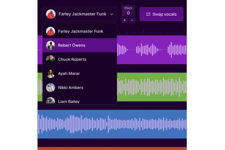Screen dimensions: 225x150
Task: Click Ayah Marar's avatar thumbnail
Action: [x=51, y=73]
